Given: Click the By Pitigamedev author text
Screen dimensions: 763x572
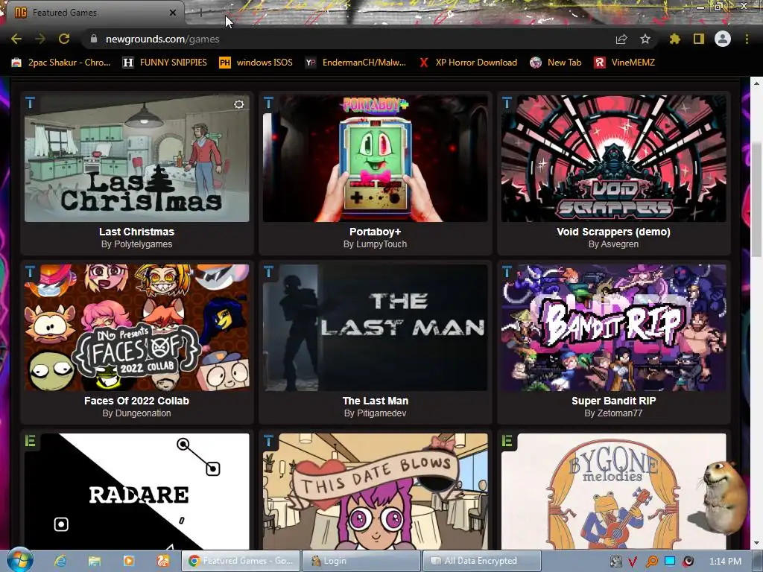Looking at the screenshot, I should click(x=376, y=413).
